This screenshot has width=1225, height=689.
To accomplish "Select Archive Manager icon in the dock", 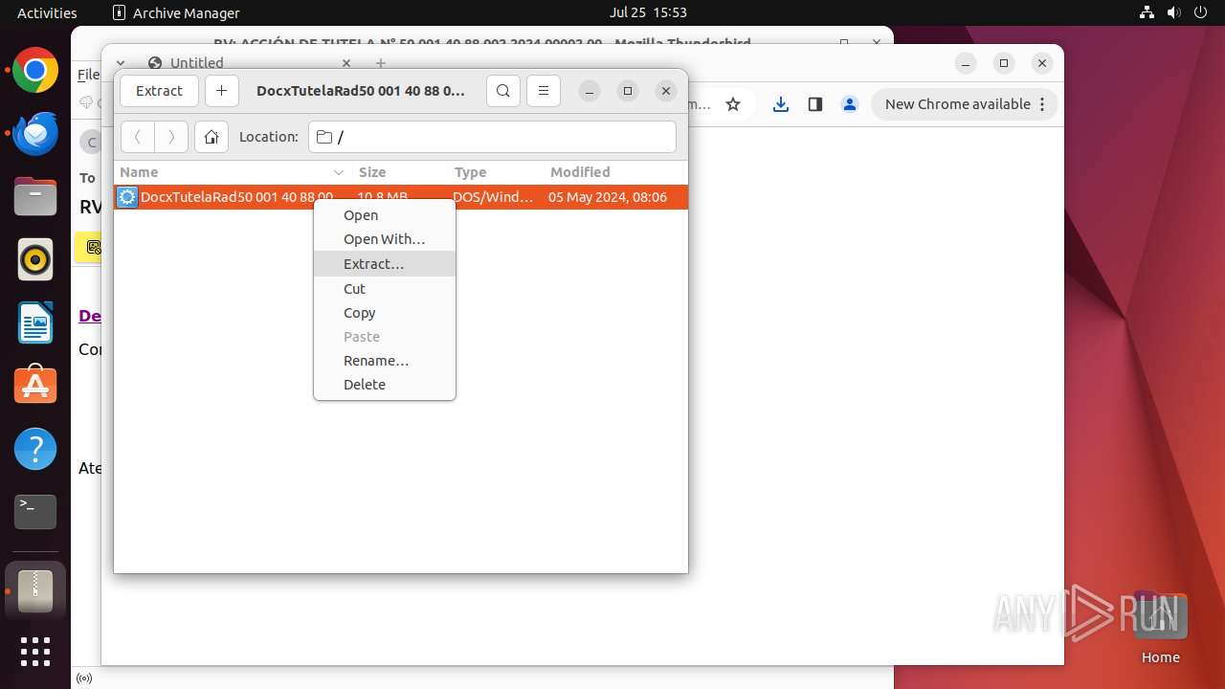I will 35,590.
